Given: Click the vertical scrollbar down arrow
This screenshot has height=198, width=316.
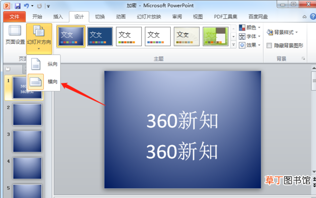Looking at the screenshot, I should click(314, 172).
